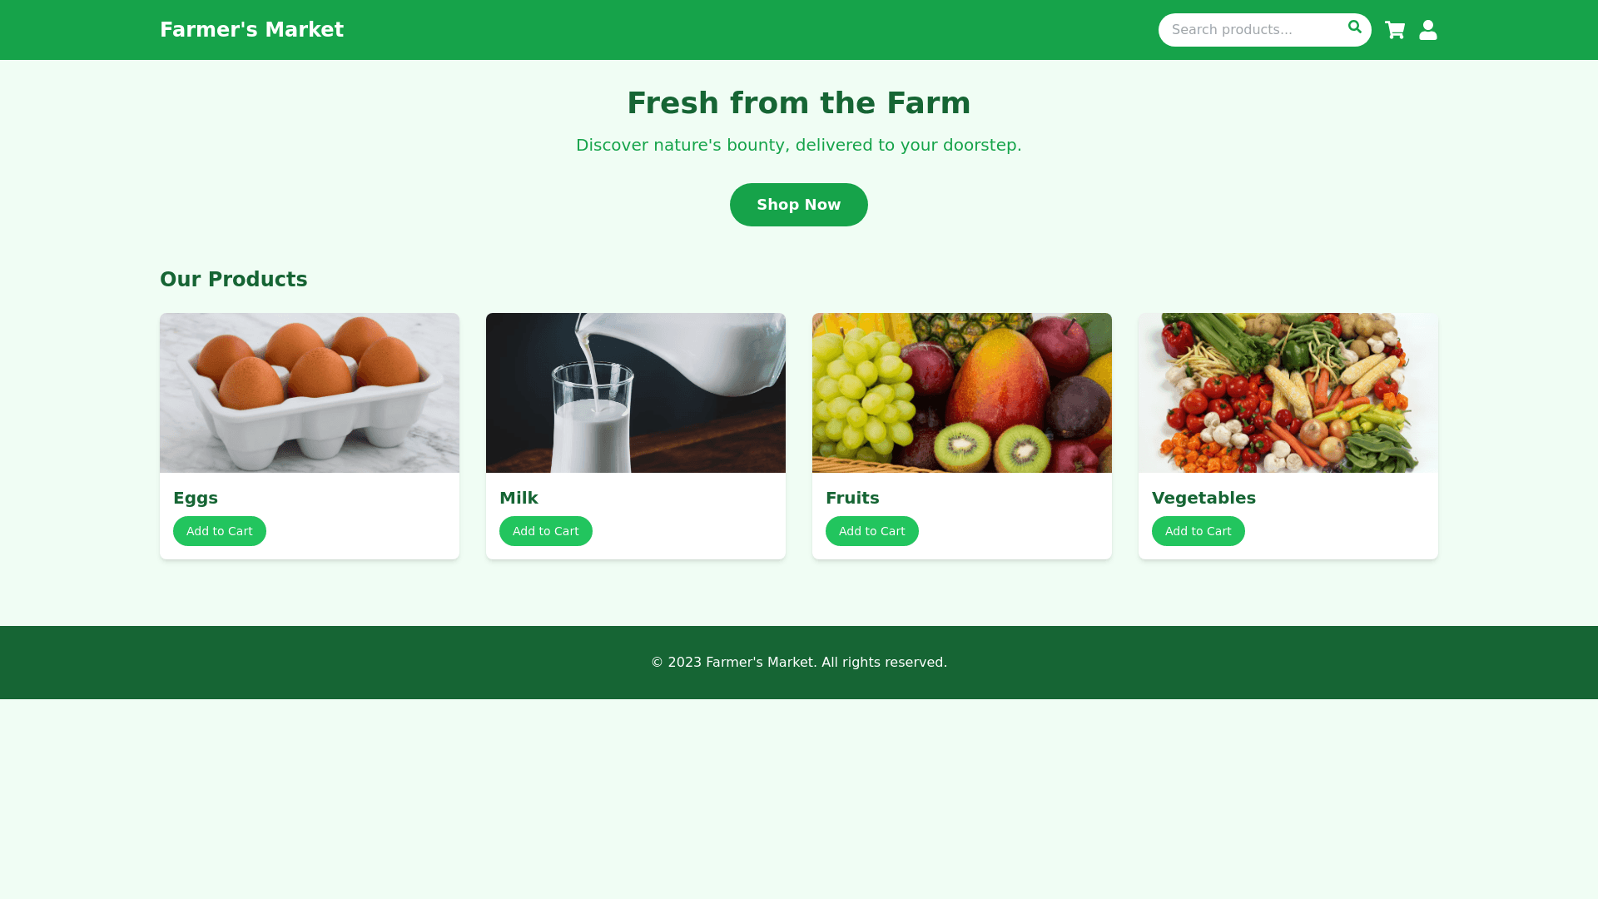Add Vegetables to cart
The height and width of the screenshot is (899, 1598).
(x=1198, y=531)
